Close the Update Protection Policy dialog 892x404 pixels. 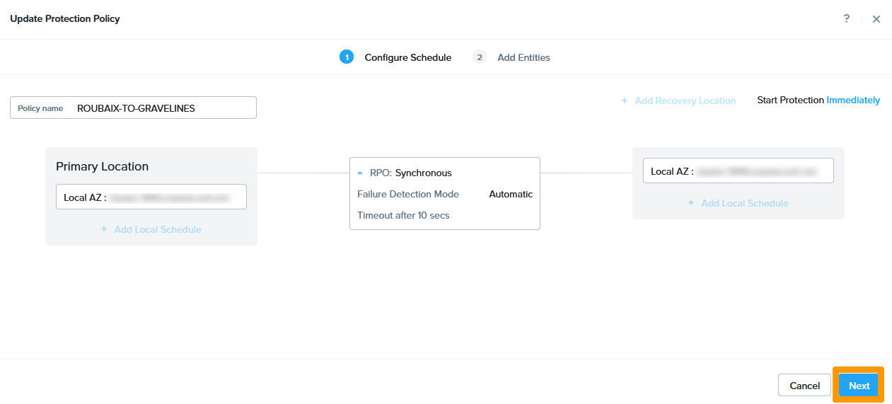(x=876, y=19)
